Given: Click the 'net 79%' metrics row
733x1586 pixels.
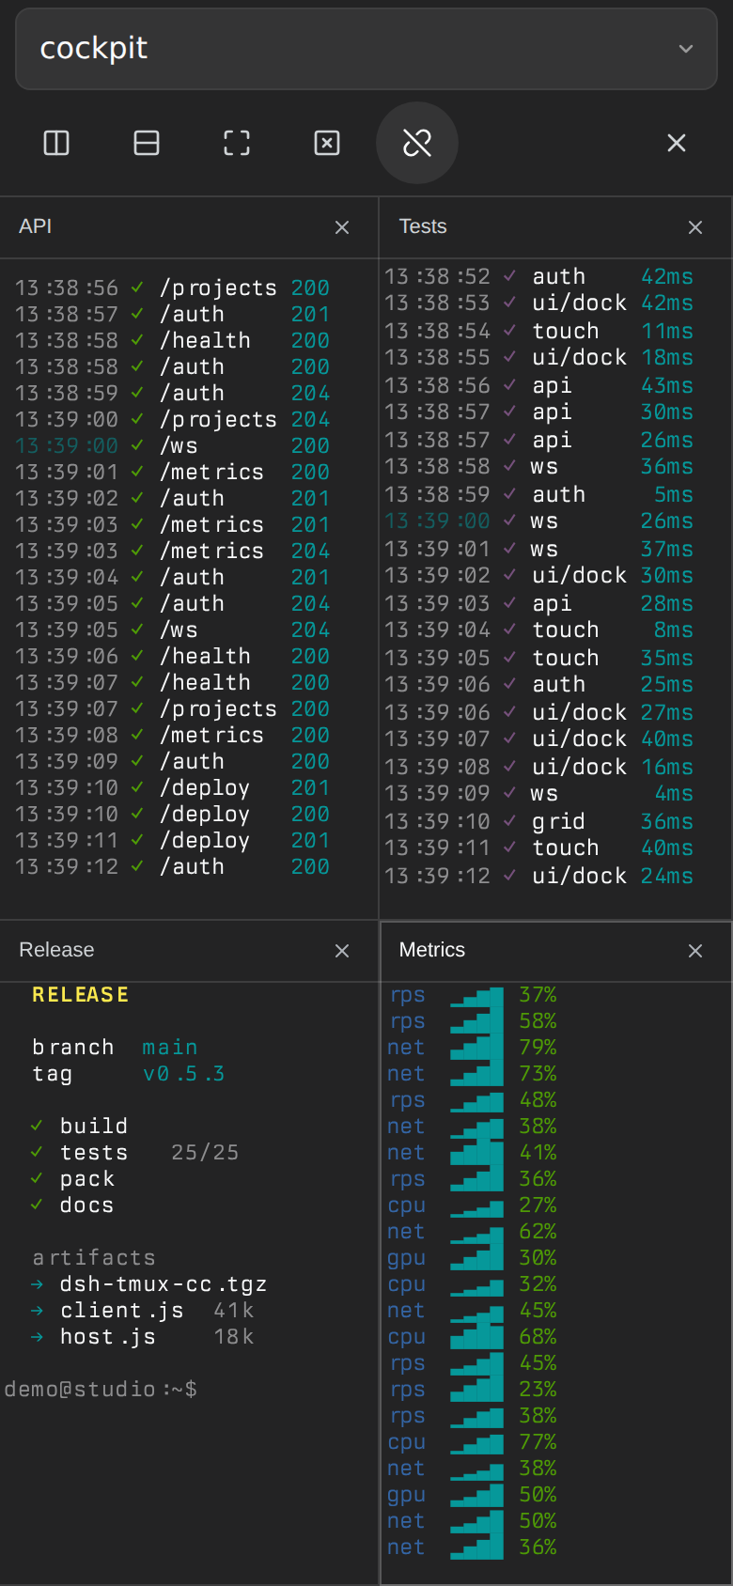Looking at the screenshot, I should point(473,1048).
